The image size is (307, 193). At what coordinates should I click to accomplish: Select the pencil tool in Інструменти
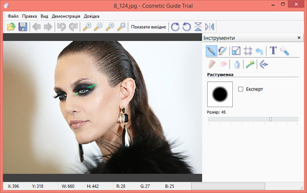(211, 51)
